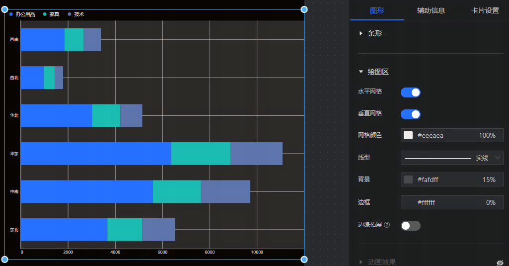This screenshot has height=266, width=509.
Task: Click the help icon beside 边缘拓展
Action: [x=387, y=225]
